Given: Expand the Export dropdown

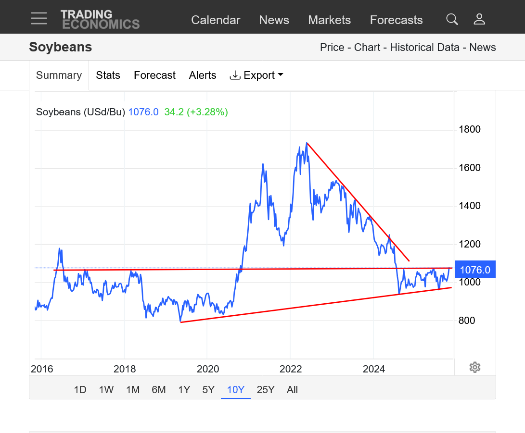Looking at the screenshot, I should pos(256,75).
